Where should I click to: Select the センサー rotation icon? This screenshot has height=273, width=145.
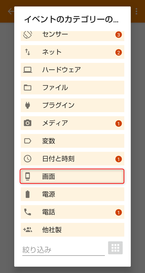pyautogui.click(x=27, y=35)
